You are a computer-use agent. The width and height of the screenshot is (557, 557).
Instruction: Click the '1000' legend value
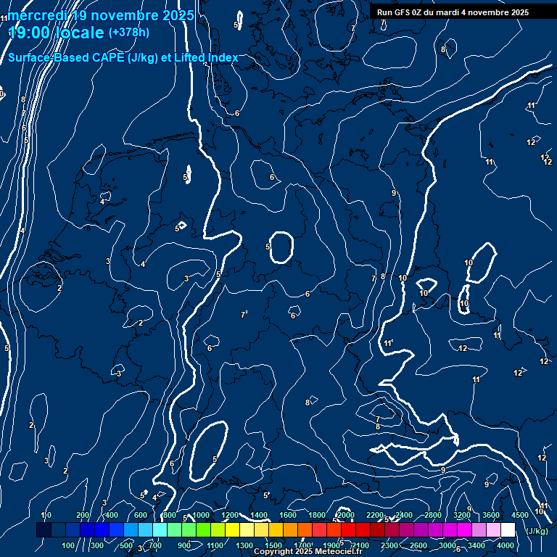tap(201, 515)
